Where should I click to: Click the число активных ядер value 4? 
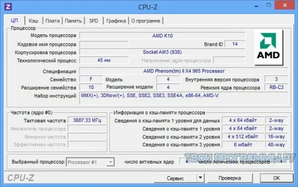click(187, 161)
